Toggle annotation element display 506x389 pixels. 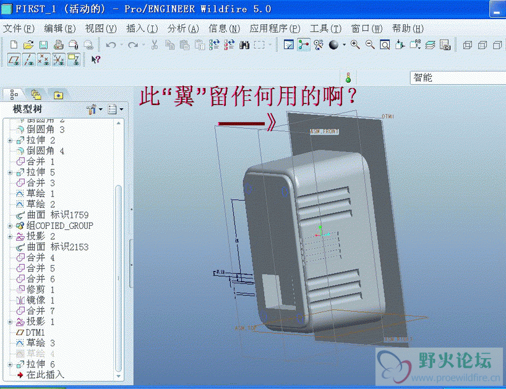74,59
